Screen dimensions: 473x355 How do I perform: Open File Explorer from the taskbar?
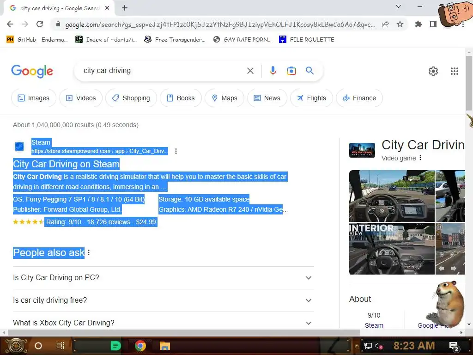(x=165, y=346)
